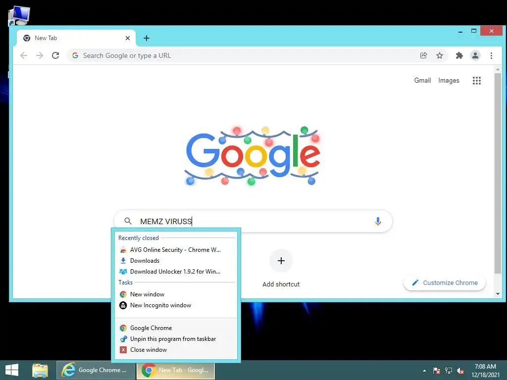Screen dimensions: 507x380
Task: Click the Recently closed header text
Action: point(139,238)
